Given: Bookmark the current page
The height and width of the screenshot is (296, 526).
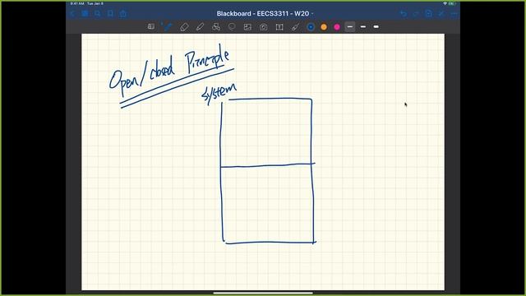Looking at the screenshot, I should pyautogui.click(x=110, y=14).
